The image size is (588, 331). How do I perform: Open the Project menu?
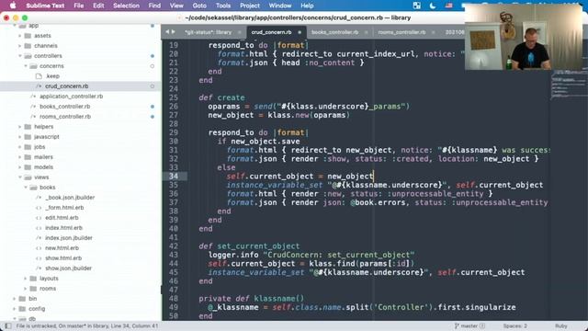pos(250,6)
